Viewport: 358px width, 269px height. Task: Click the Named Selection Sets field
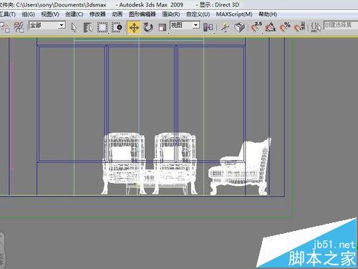coord(341,25)
